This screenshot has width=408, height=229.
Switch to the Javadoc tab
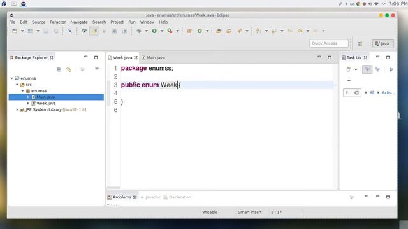[x=150, y=197]
